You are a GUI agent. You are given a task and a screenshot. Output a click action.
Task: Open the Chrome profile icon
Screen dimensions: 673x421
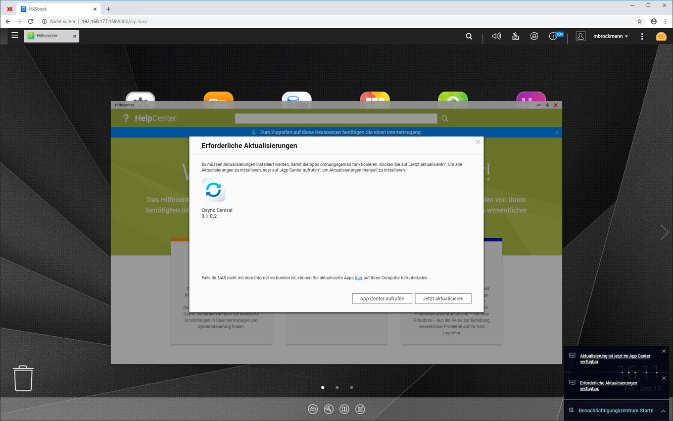click(653, 21)
